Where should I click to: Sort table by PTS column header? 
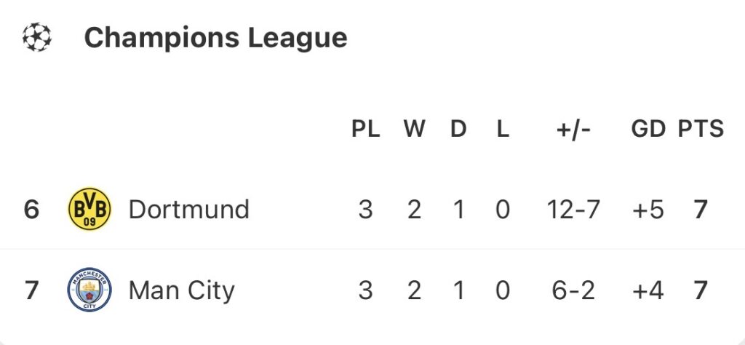pyautogui.click(x=701, y=130)
